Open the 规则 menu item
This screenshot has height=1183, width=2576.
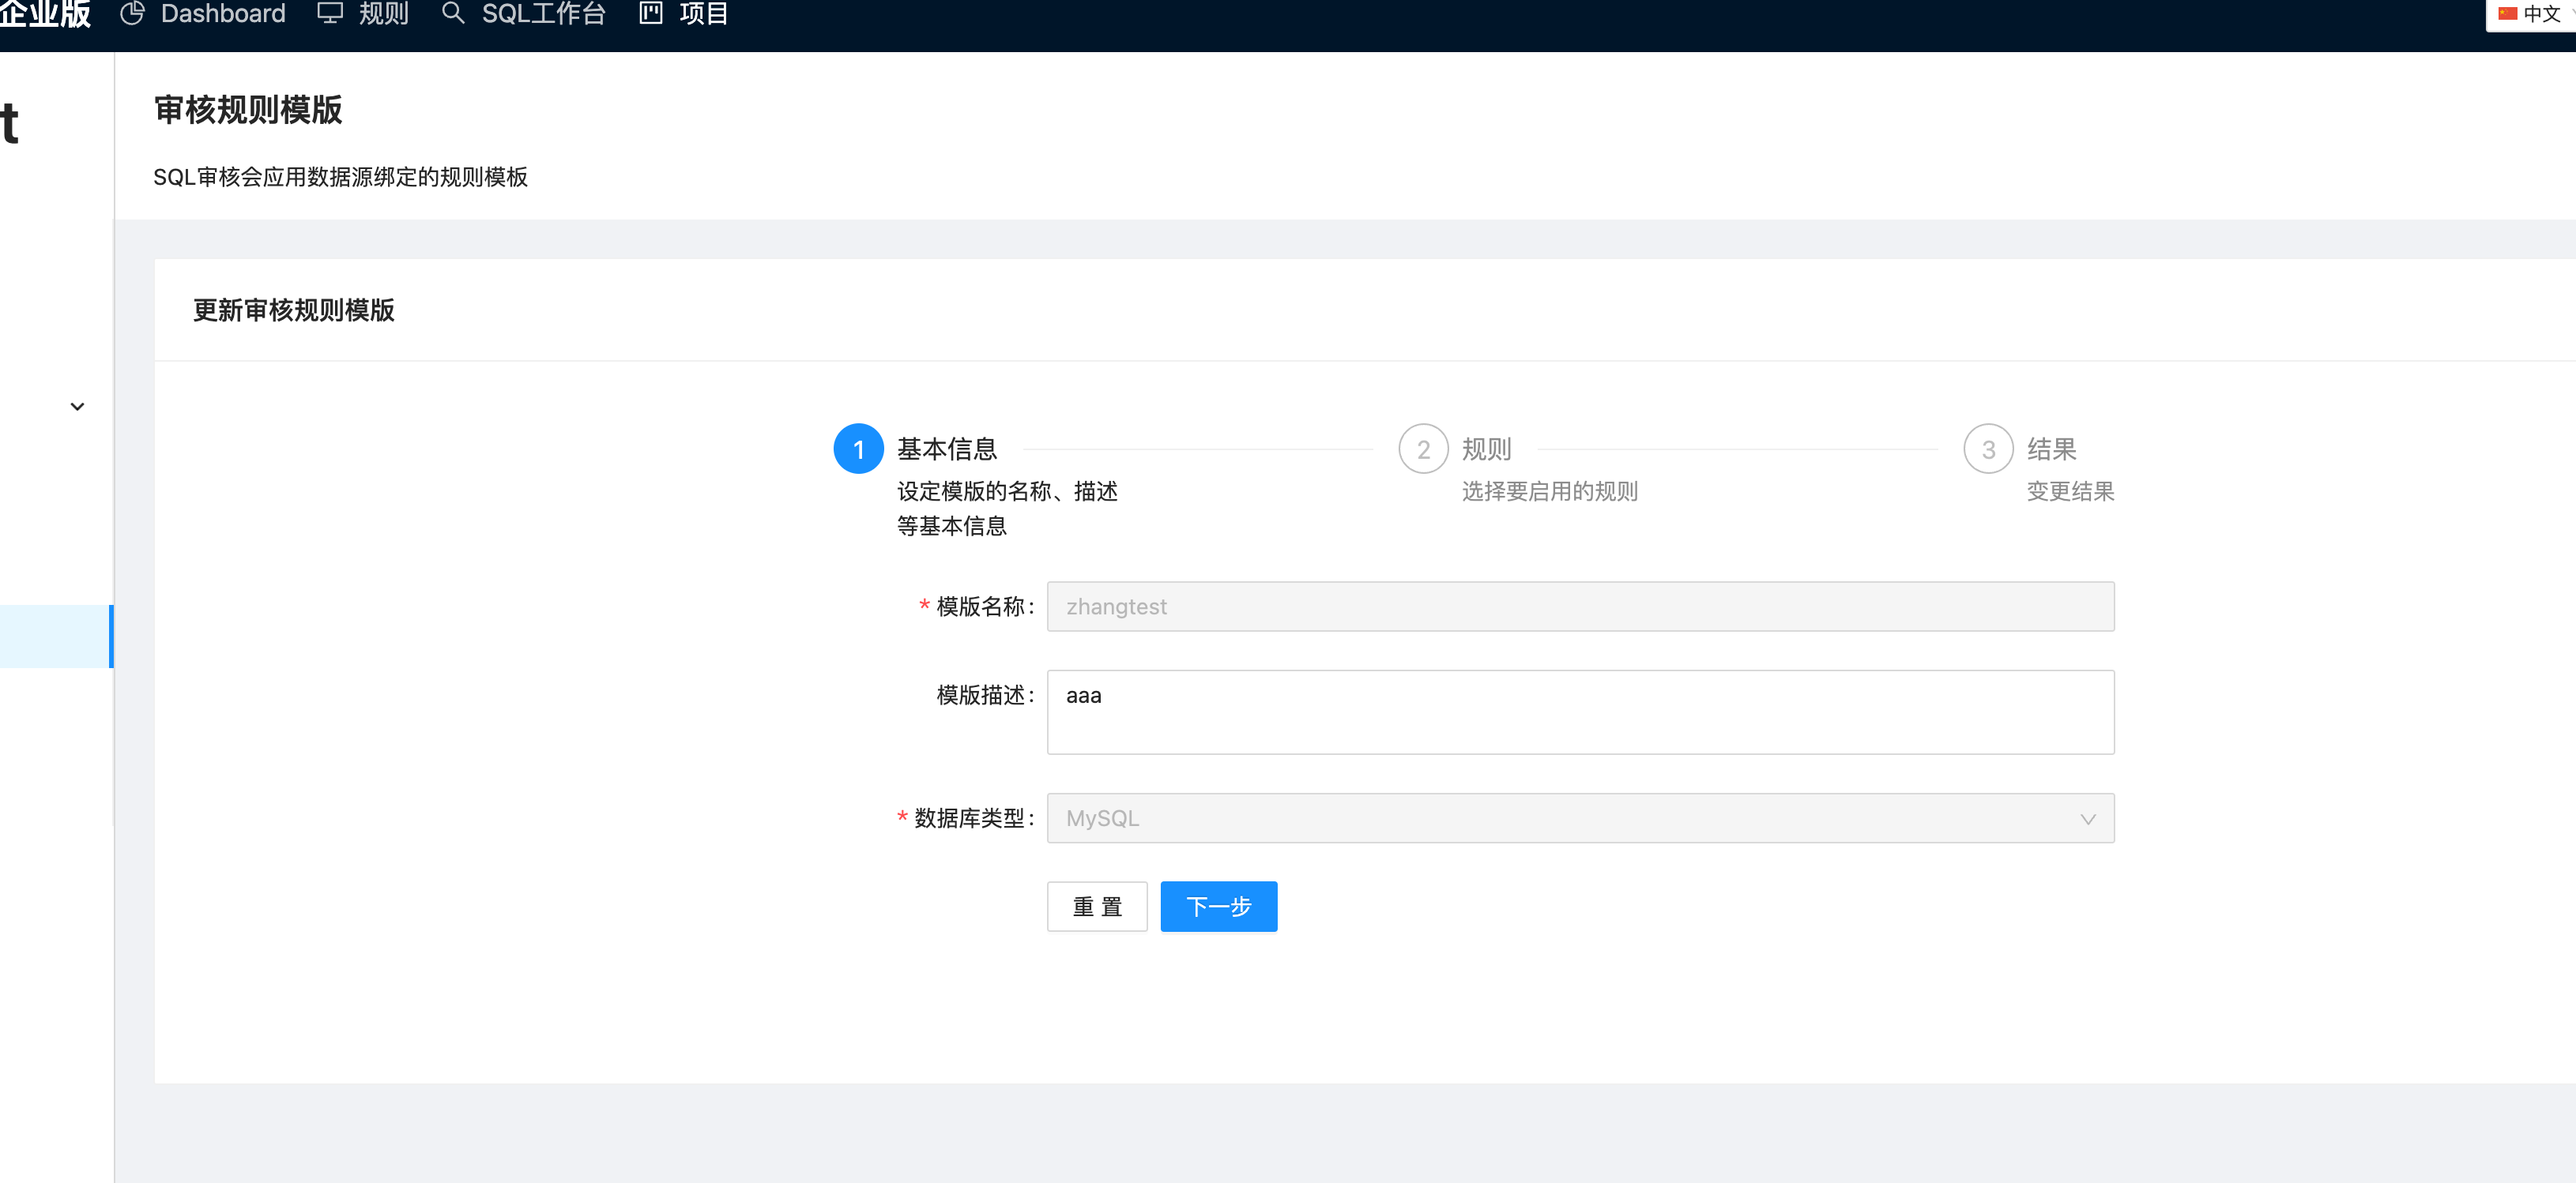[x=384, y=14]
